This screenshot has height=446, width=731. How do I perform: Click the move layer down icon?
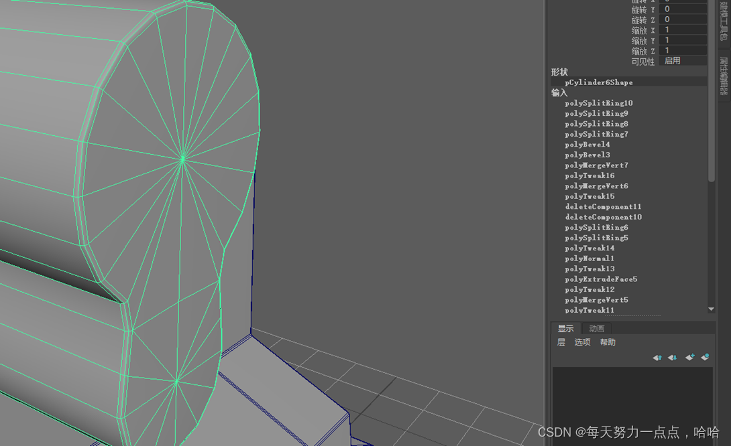click(673, 358)
